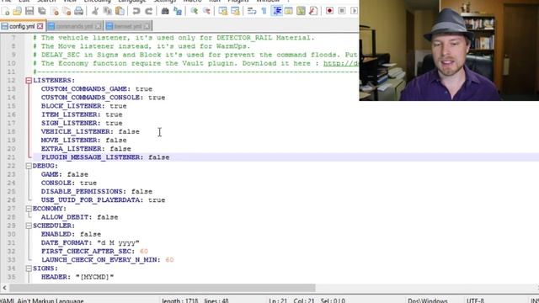539x303 pixels.
Task: Click the macro Playback icon
Action: (354, 11)
